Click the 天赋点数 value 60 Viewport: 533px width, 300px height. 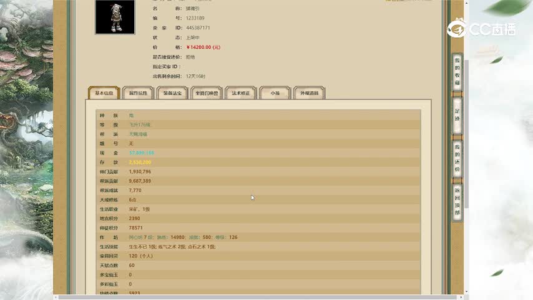132,265
